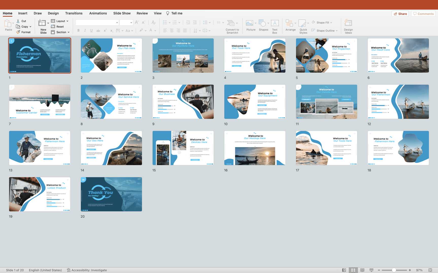Switch to Slide Sorter view
The width and height of the screenshot is (438, 273).
353,270
